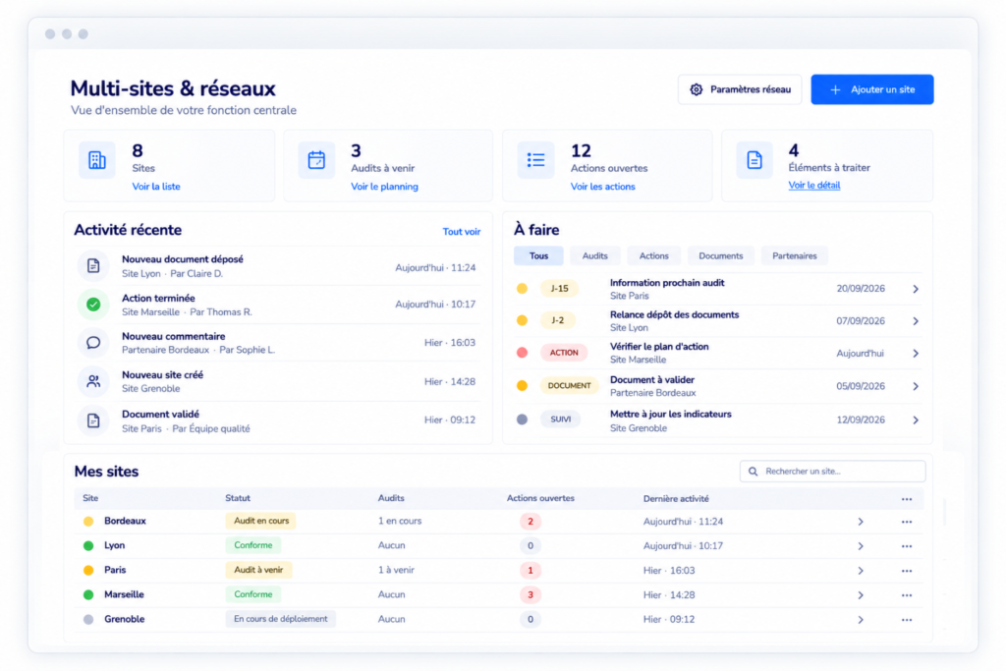The image size is (1006, 671).
Task: Select the Partenaires filter tab
Action: coord(794,256)
